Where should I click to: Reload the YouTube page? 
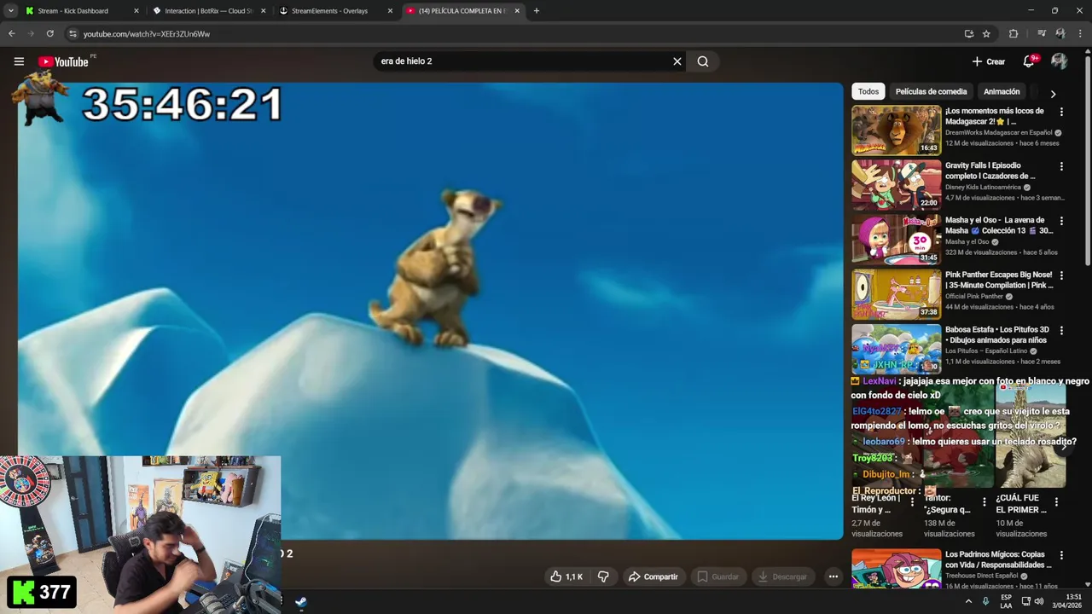pyautogui.click(x=50, y=34)
